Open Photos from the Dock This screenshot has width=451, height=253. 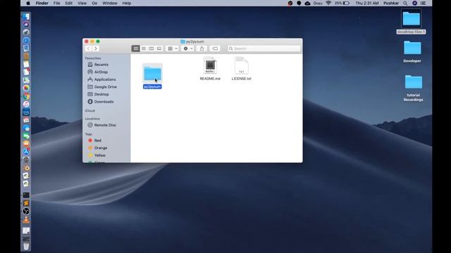[x=26, y=88]
